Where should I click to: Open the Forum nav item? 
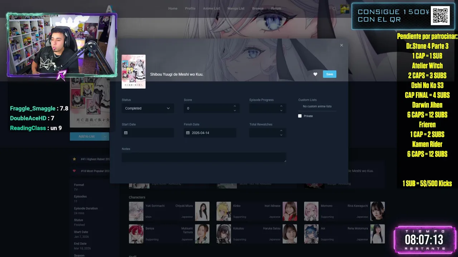tap(276, 9)
